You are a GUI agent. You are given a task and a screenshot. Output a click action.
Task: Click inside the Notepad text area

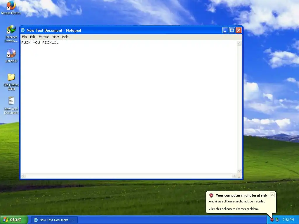point(129,107)
